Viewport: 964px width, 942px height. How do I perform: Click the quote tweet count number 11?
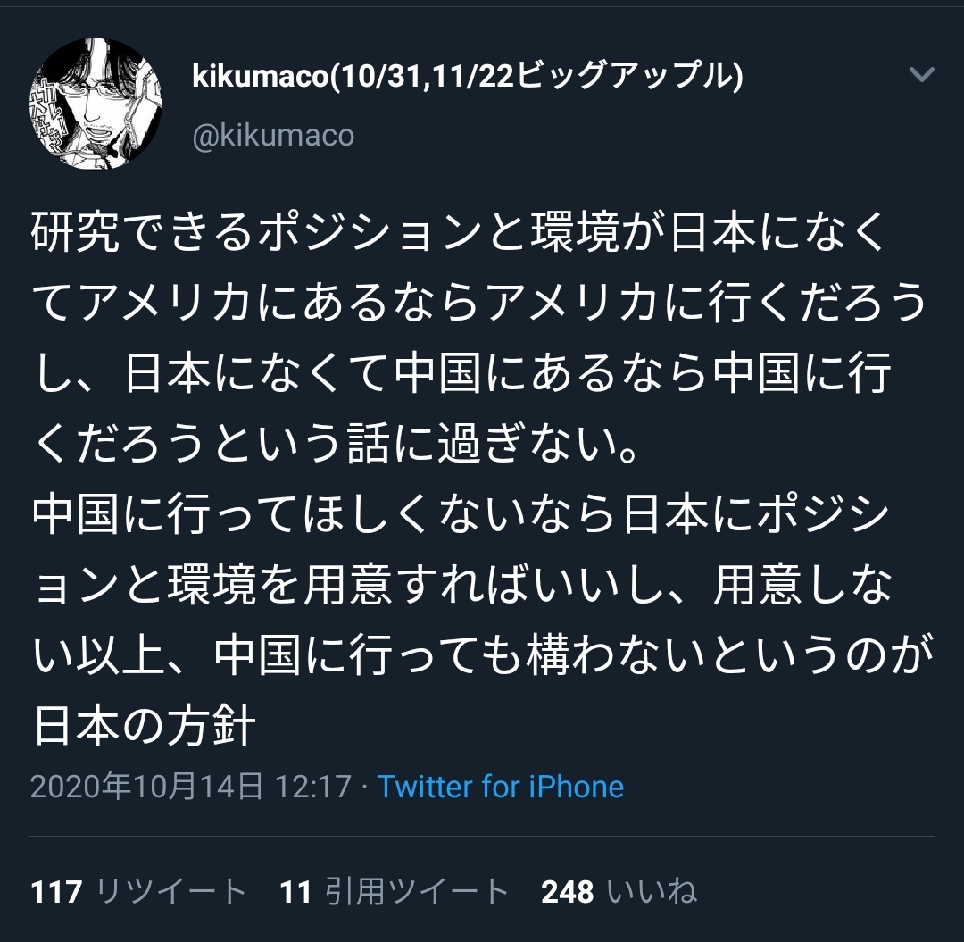tap(295, 892)
